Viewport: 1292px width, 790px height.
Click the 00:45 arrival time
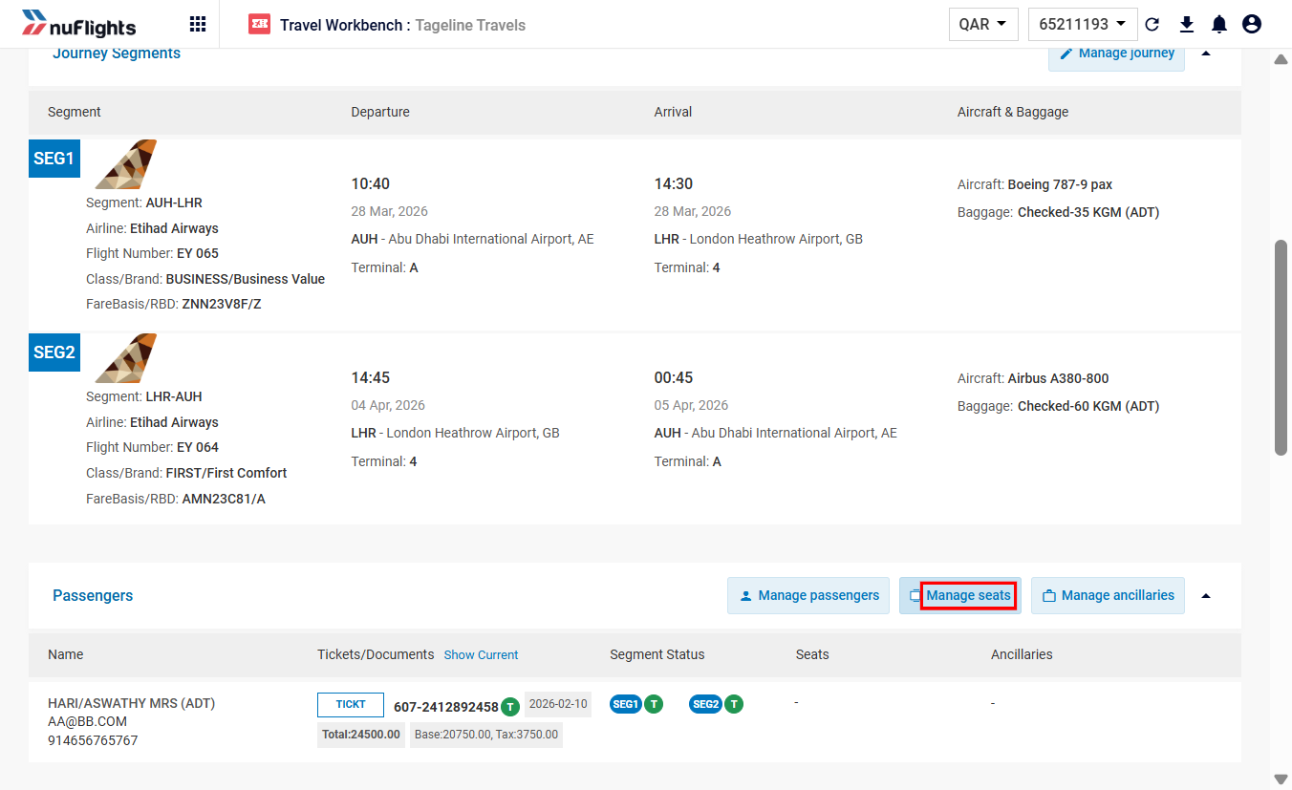[674, 377]
